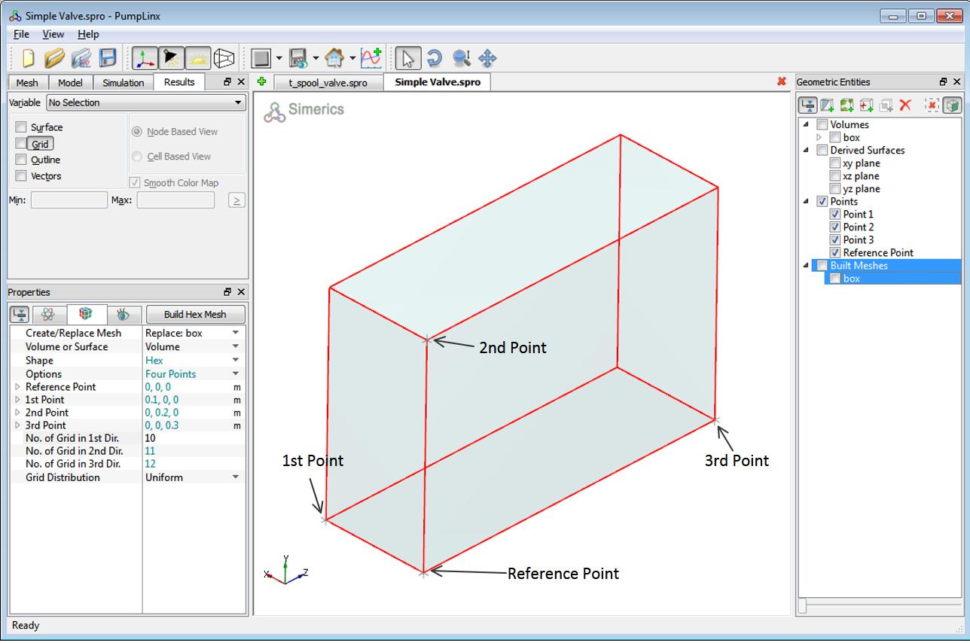Uncheck the Point 2 visibility checkbox

click(834, 227)
